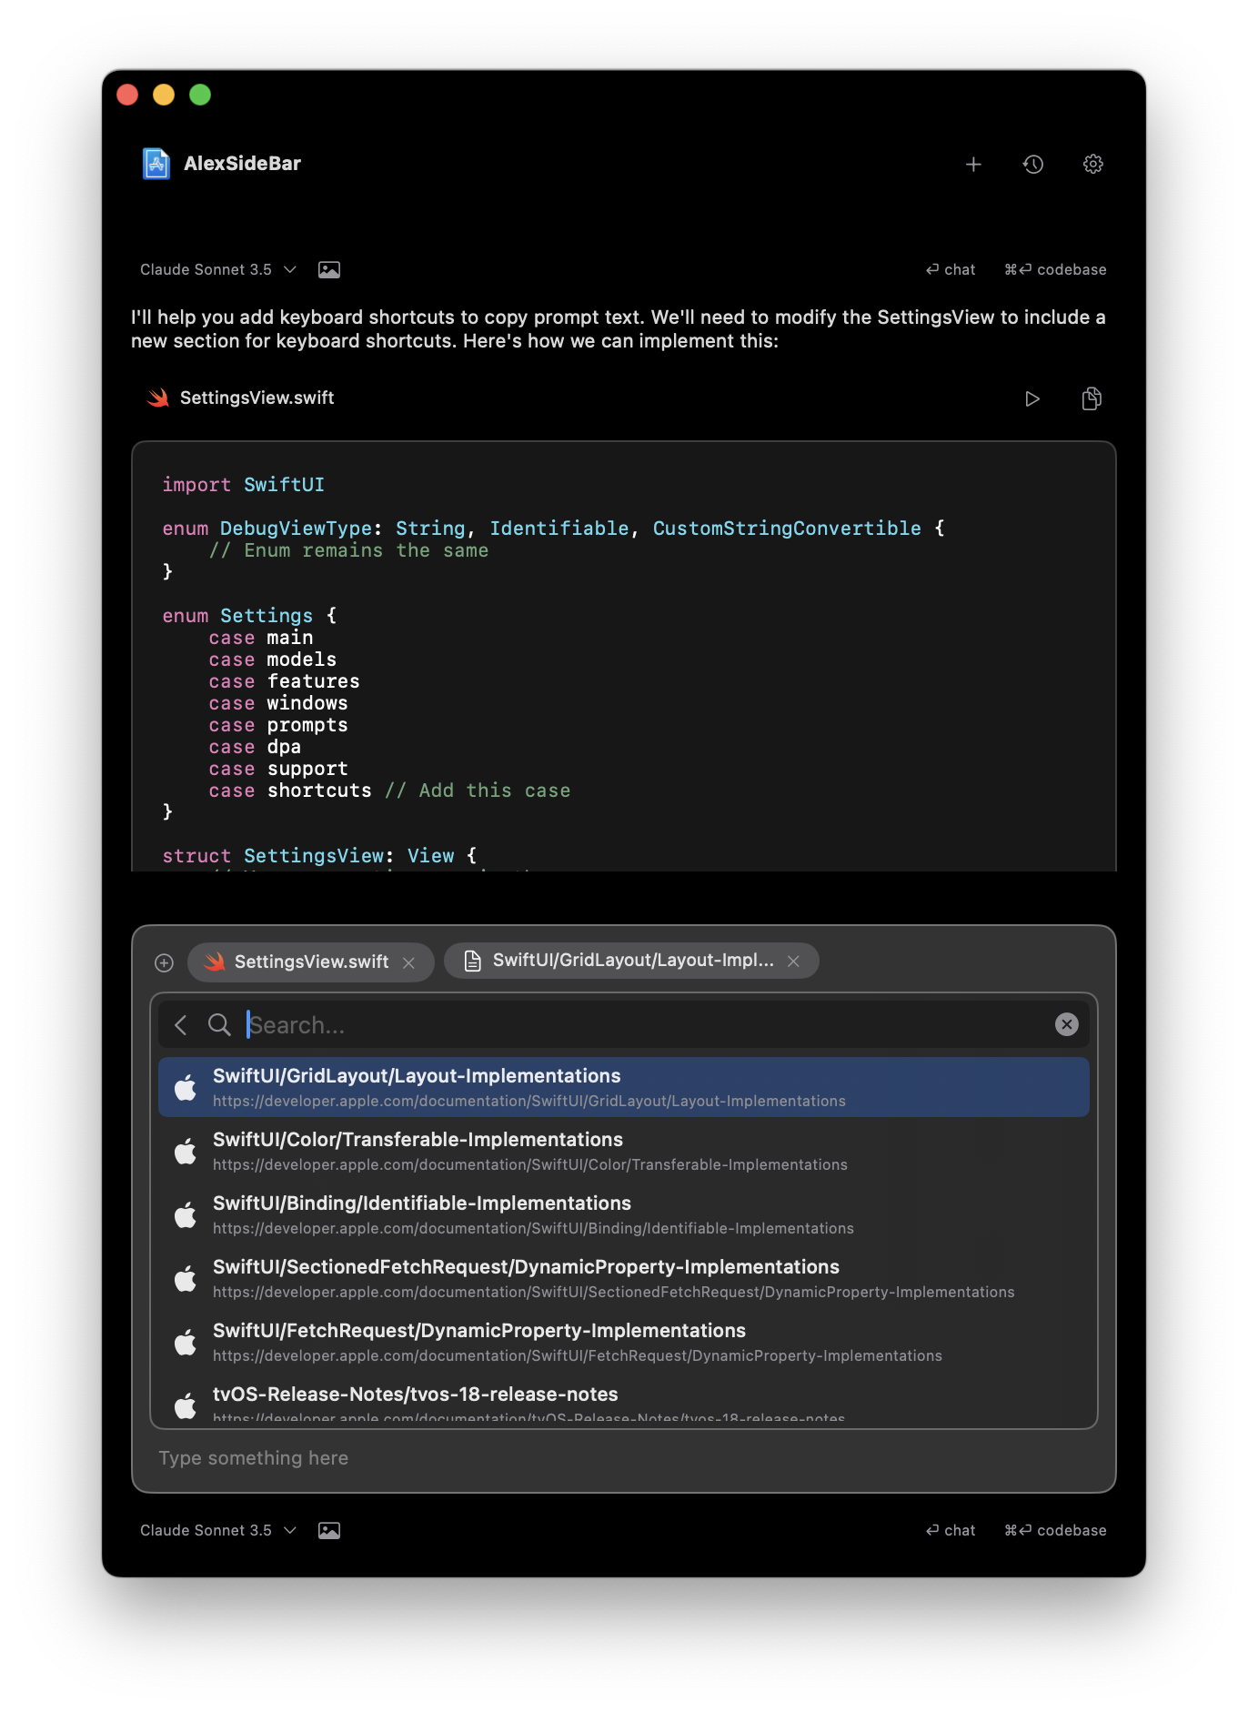Click Apple icon beside FetchRequest/DynamicProperty result
The height and width of the screenshot is (1712, 1248).
(186, 1341)
